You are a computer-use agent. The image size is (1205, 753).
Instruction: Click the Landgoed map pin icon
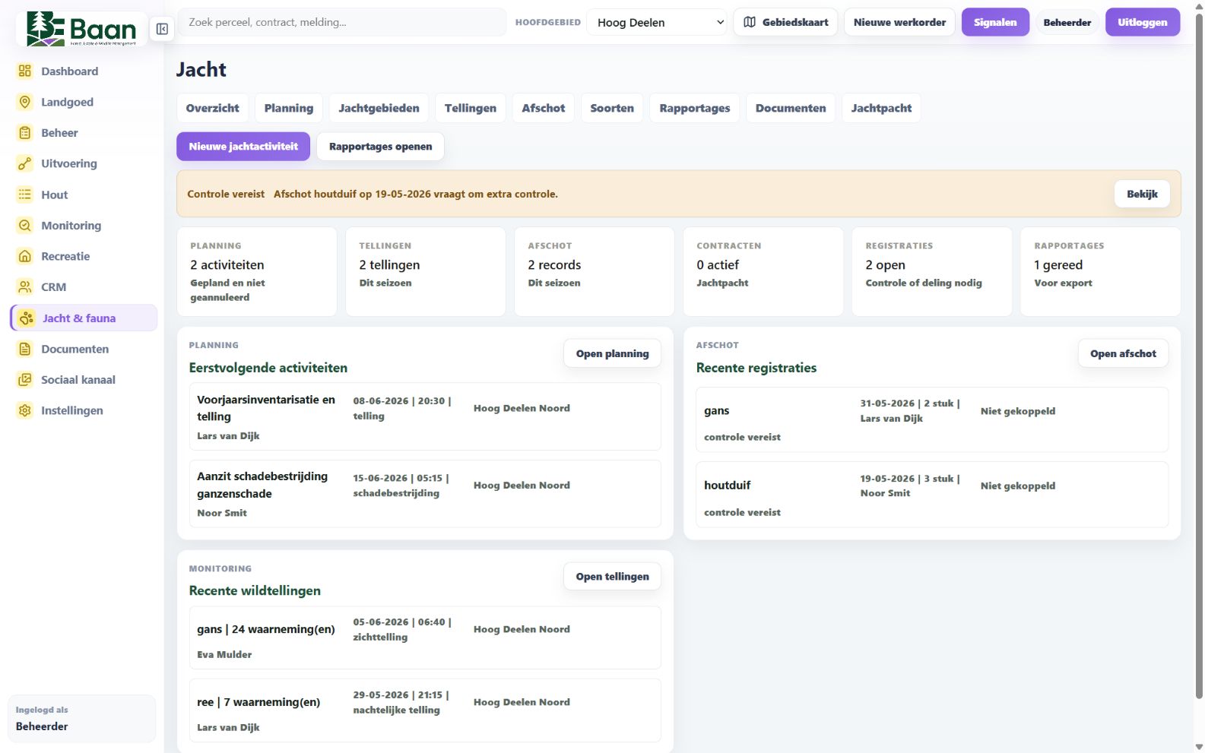click(25, 102)
